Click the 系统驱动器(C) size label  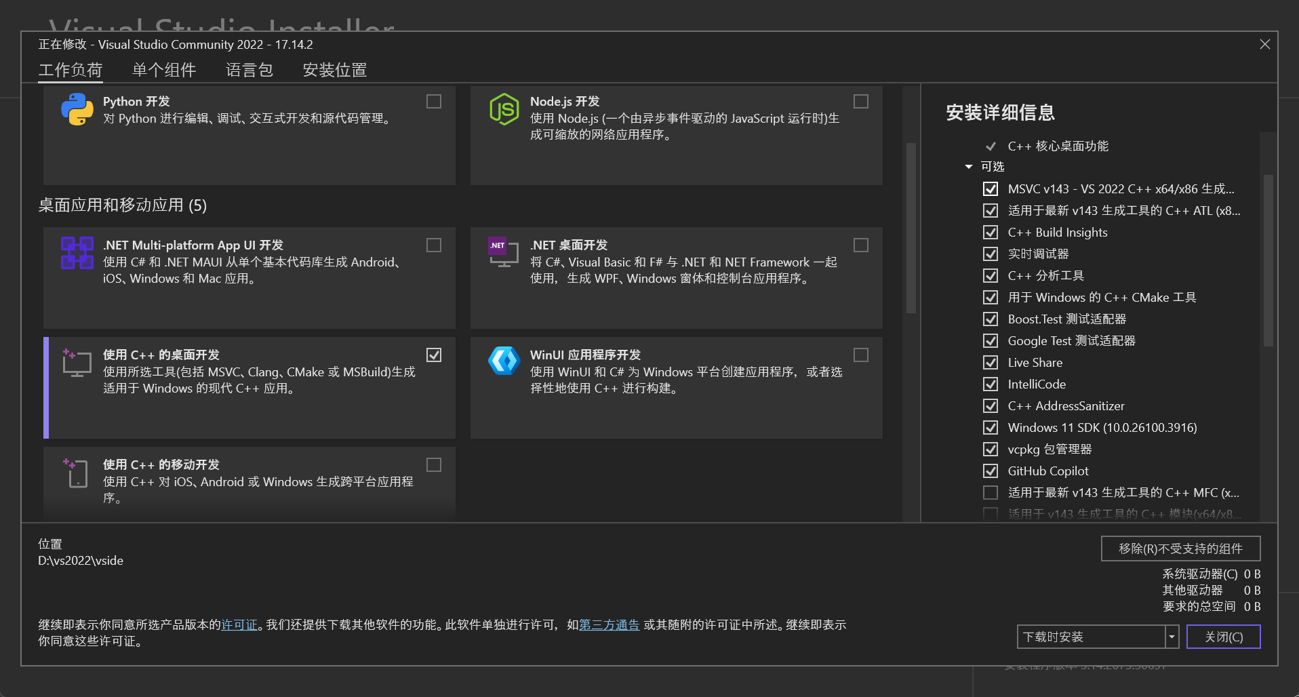tap(1200, 574)
